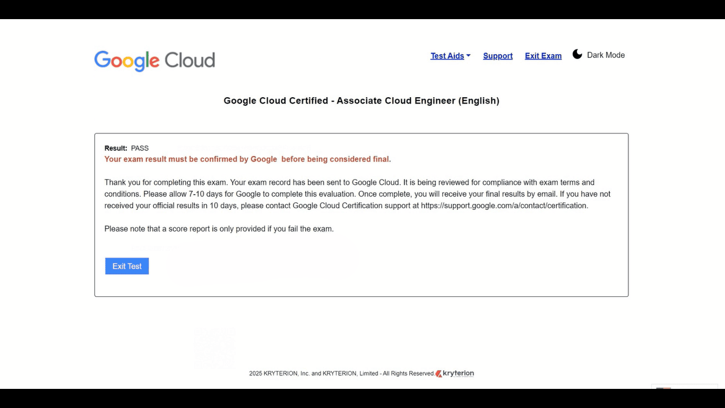Click the faded QR code above the footer
Image resolution: width=725 pixels, height=408 pixels.
(214, 348)
